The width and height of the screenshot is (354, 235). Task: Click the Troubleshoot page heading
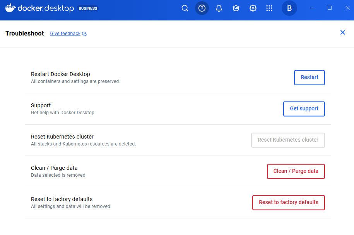(x=25, y=34)
